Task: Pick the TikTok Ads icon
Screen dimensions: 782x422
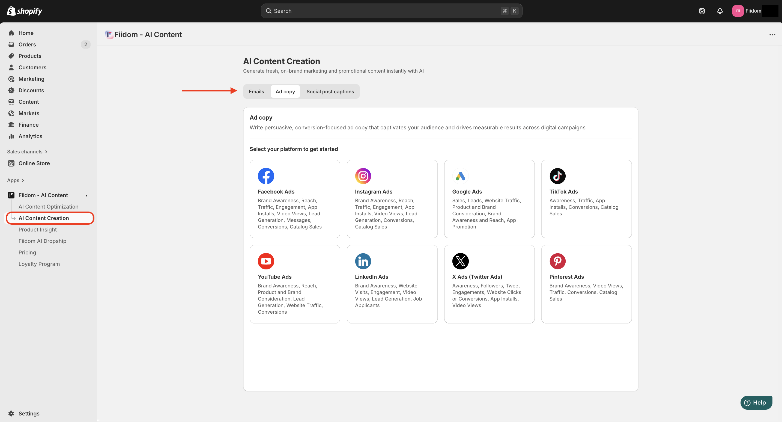Action: tap(557, 176)
